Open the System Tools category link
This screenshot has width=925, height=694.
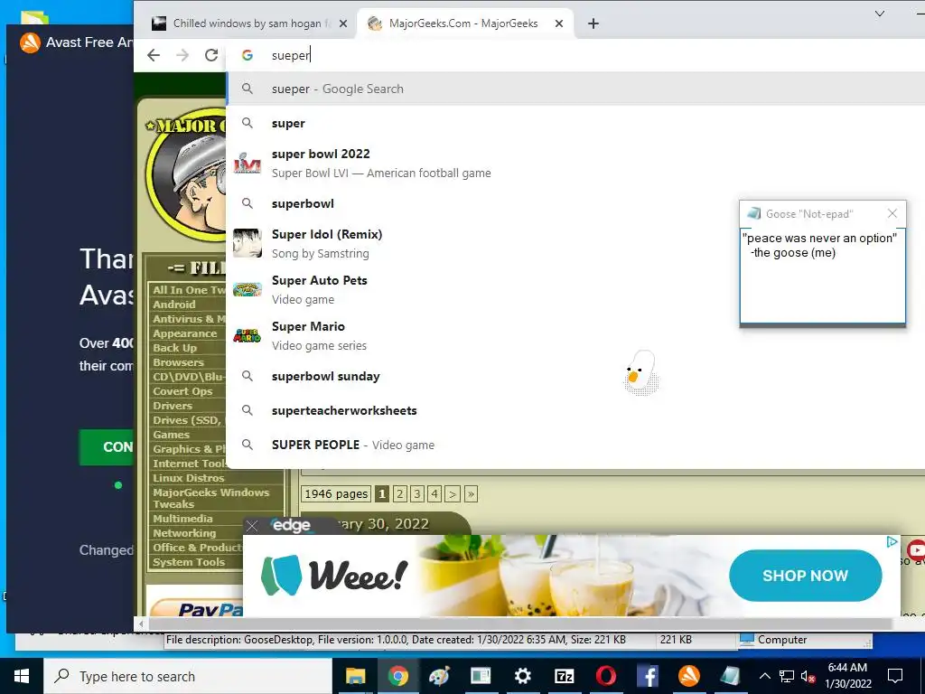[189, 562]
